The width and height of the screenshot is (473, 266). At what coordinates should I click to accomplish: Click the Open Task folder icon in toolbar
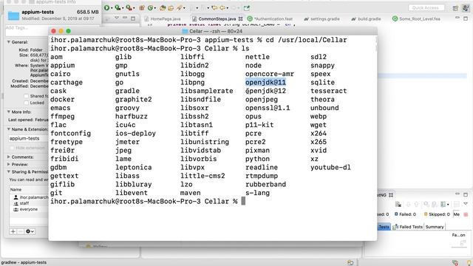171,8
